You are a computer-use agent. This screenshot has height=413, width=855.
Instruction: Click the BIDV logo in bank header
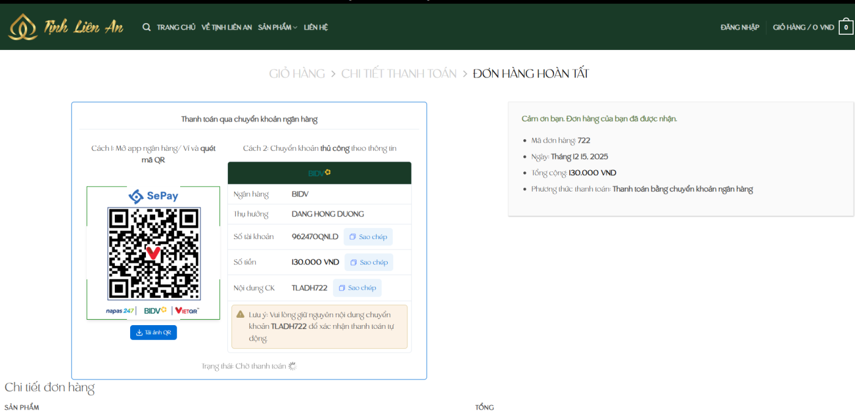(319, 173)
